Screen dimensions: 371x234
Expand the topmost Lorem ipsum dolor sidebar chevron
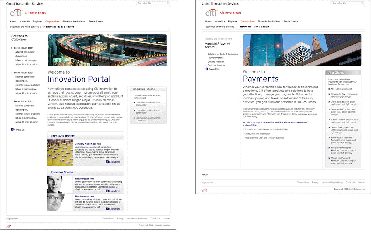pyautogui.click(x=12, y=48)
